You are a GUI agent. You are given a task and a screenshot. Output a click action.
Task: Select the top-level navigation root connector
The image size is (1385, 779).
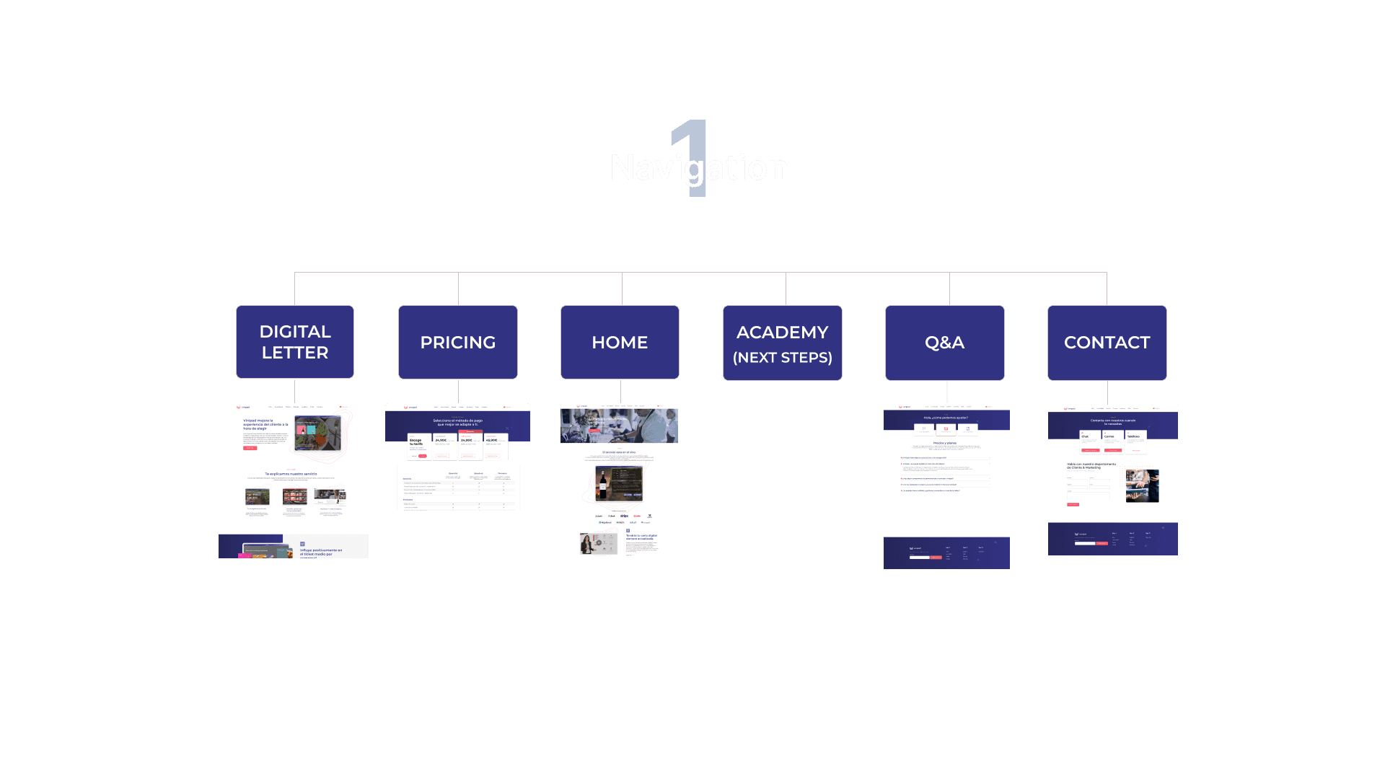[700, 273]
